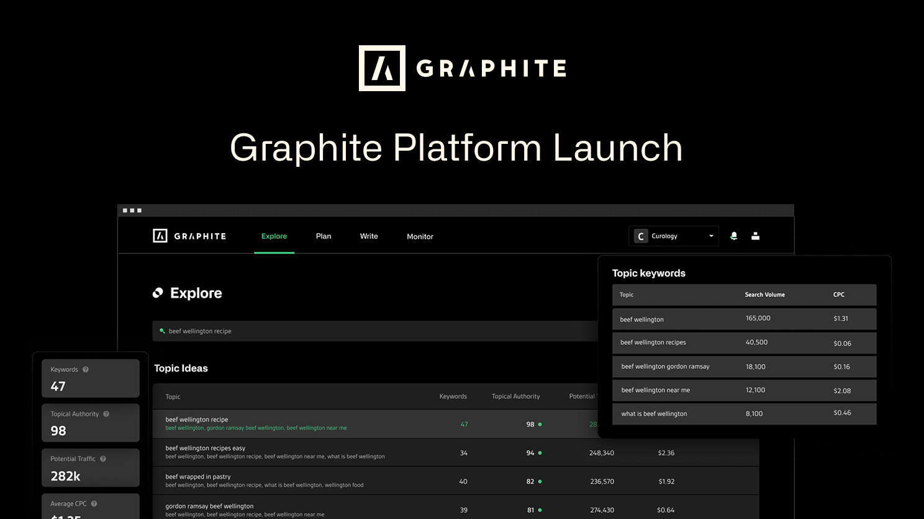This screenshot has height=519, width=924.
Task: Open the Write section
Action: point(368,236)
